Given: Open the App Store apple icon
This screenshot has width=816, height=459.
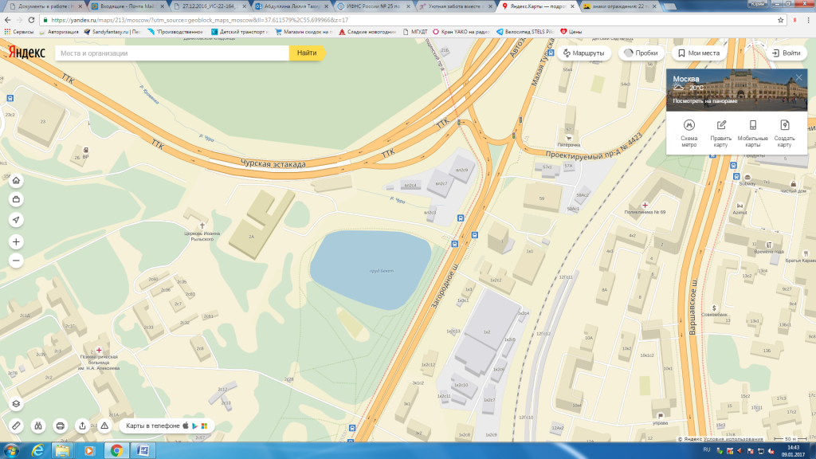Looking at the screenshot, I should (x=185, y=426).
